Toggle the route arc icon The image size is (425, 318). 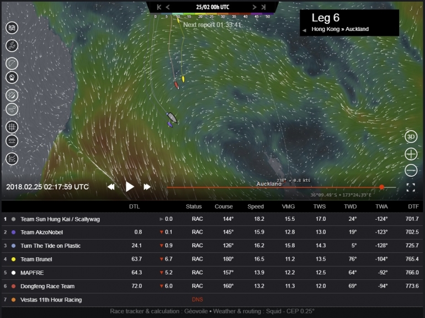pyautogui.click(x=12, y=63)
